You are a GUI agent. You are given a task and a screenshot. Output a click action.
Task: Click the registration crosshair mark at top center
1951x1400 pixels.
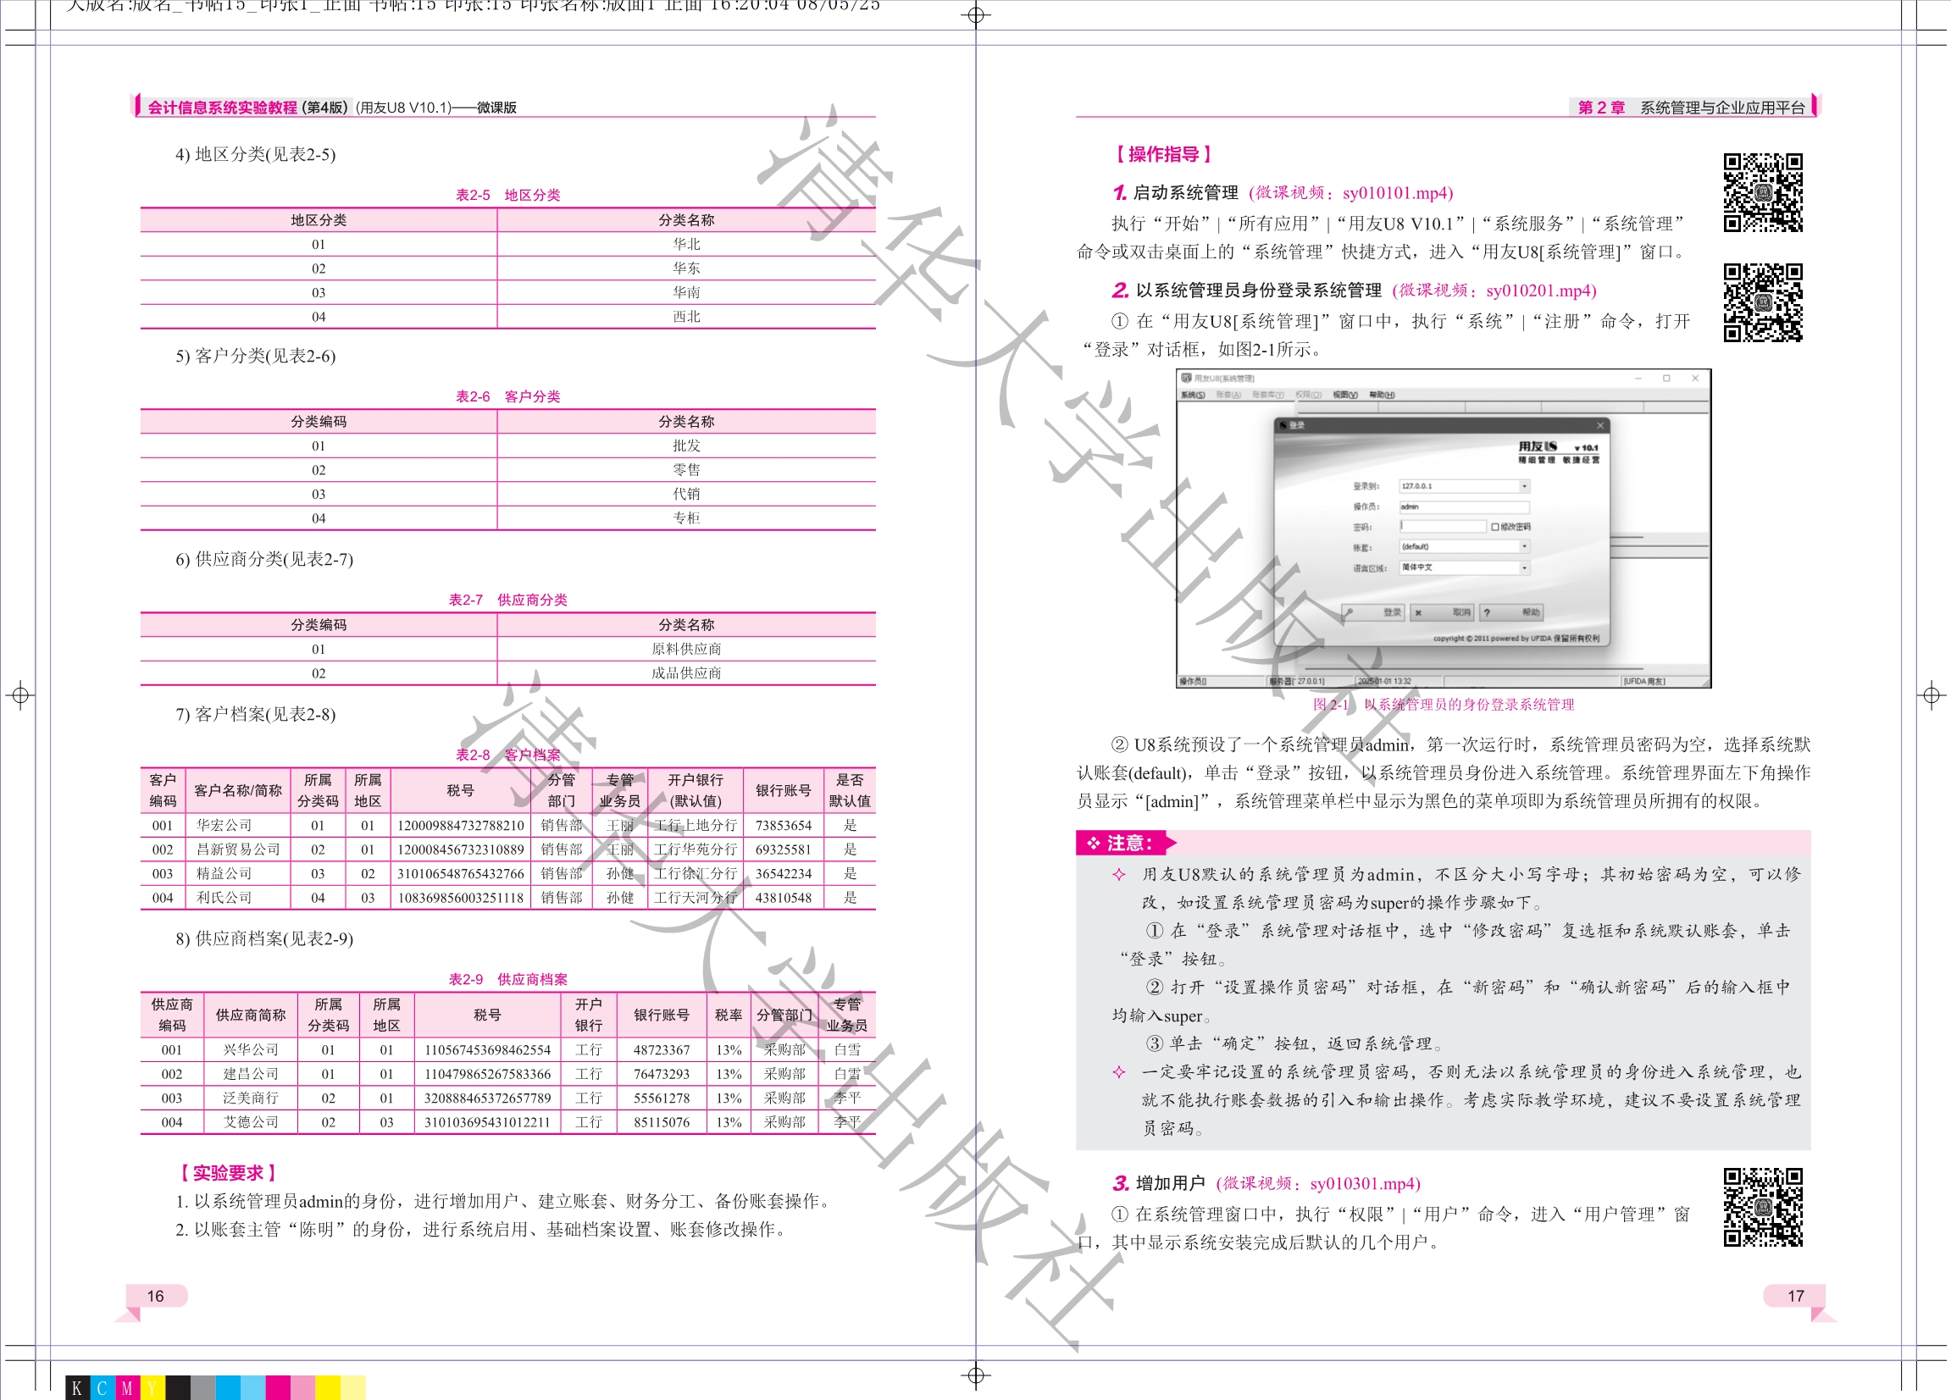976,14
